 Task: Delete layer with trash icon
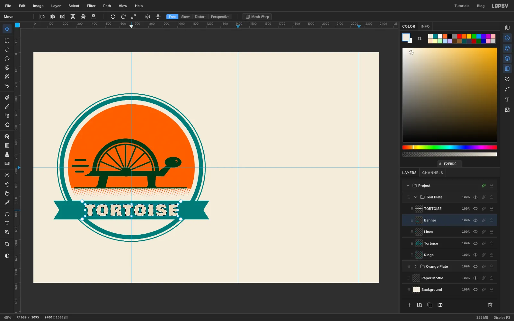pos(490,305)
